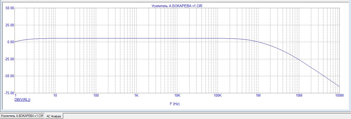Switch to the Усилитель А.БОКАРЕВА v1.CIR tab

pyautogui.click(x=22, y=116)
